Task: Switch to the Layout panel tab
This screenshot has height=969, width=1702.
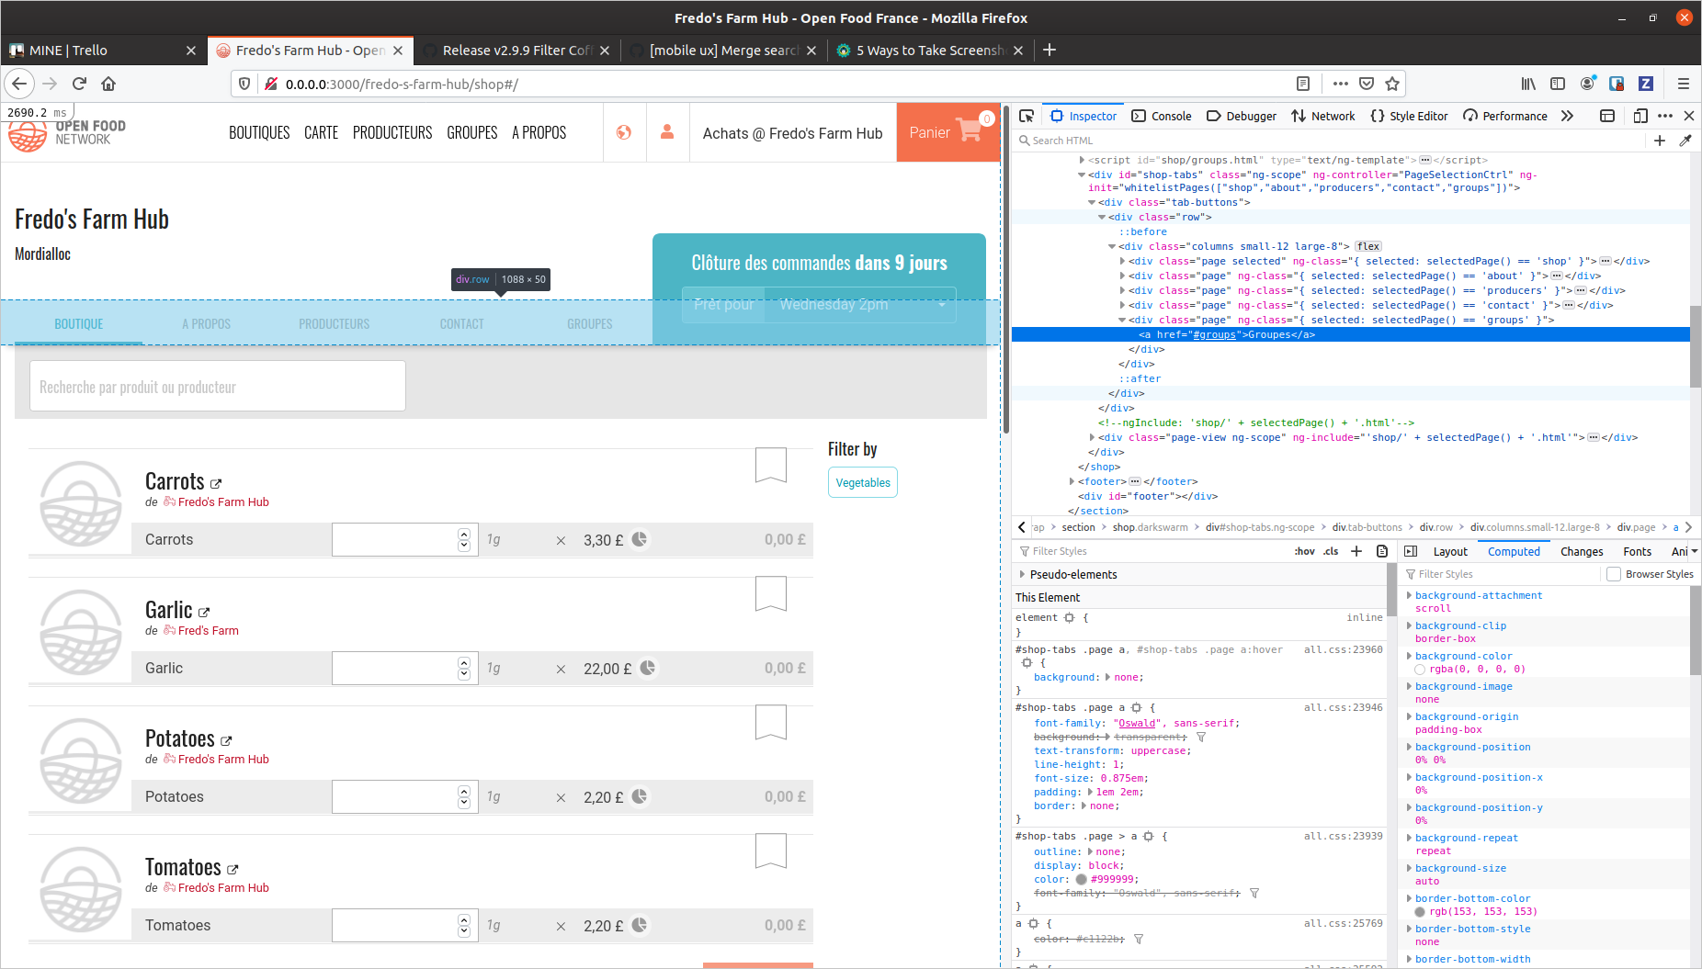Action: click(1450, 551)
